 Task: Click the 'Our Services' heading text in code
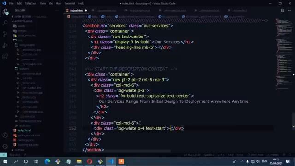pos(167,42)
